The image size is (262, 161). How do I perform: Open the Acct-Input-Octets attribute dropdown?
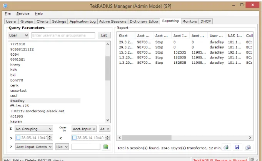point(34,147)
